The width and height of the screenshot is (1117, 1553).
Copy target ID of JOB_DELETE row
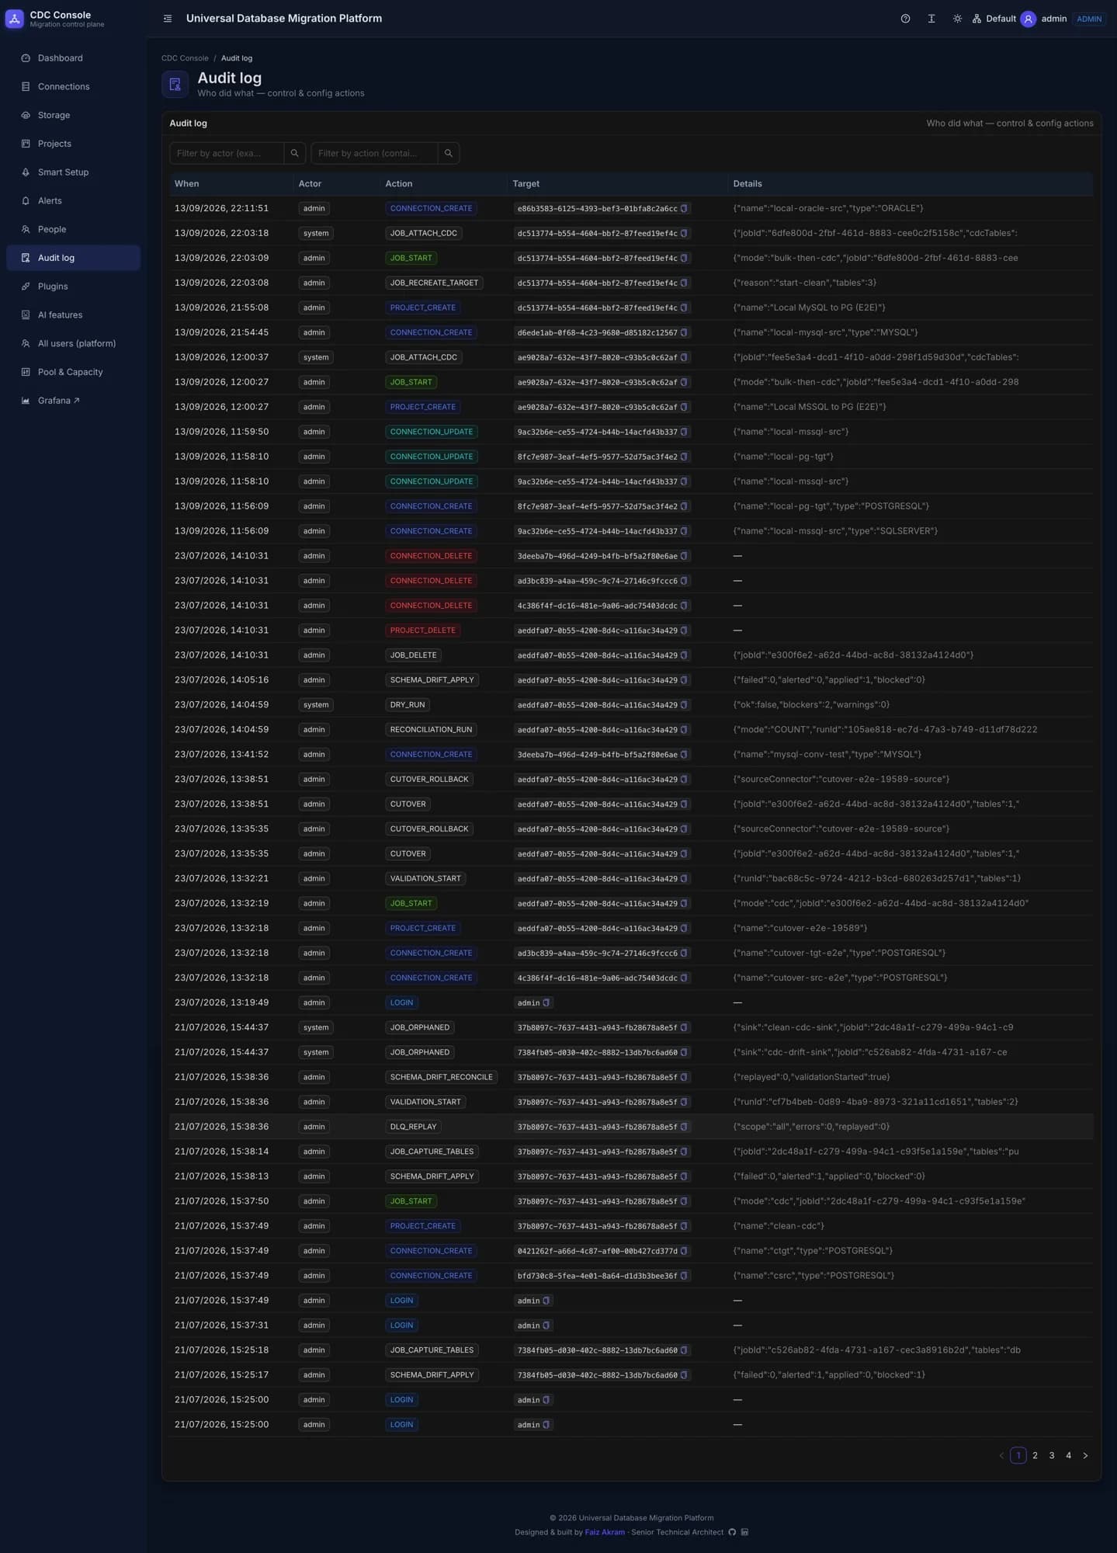coord(684,655)
